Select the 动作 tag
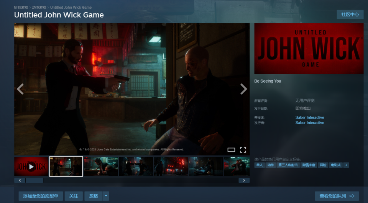Screen dimensions: 368x203 [271, 165]
